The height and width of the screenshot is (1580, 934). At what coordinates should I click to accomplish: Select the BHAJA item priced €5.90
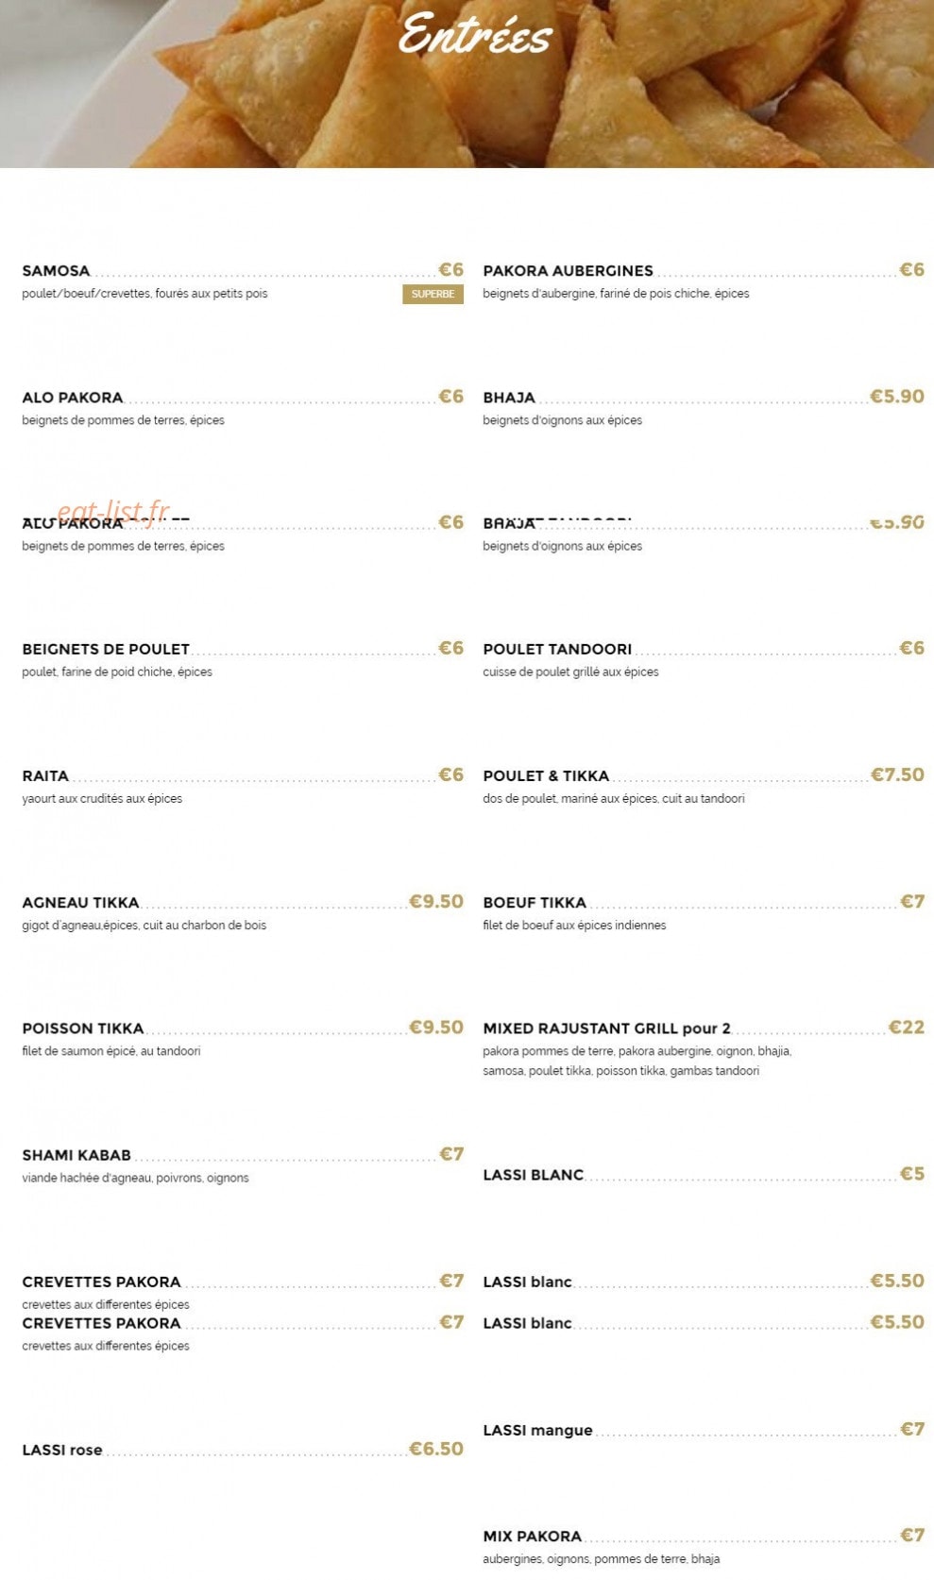tap(509, 398)
